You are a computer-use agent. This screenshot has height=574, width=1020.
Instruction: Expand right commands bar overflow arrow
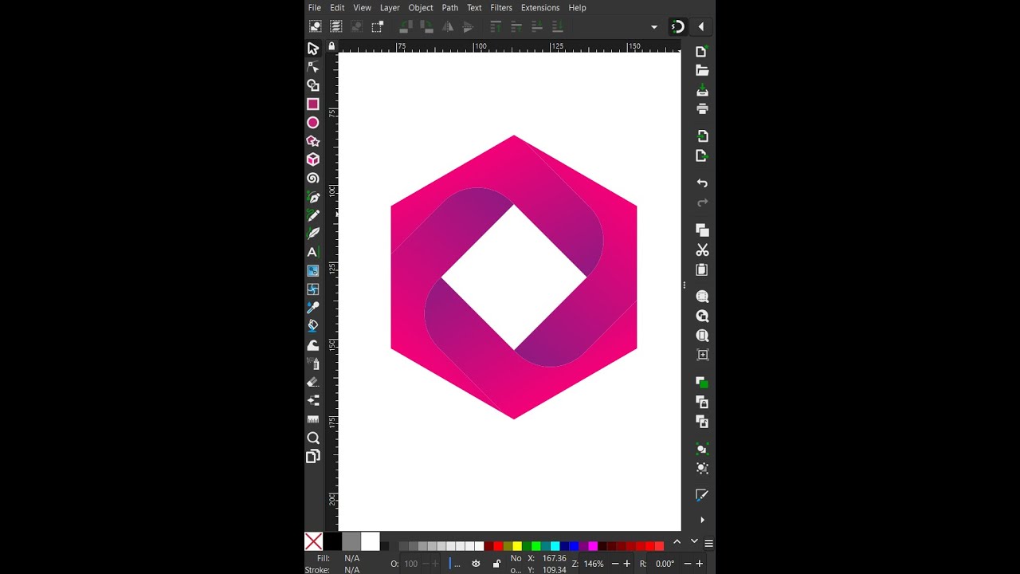coord(702,520)
